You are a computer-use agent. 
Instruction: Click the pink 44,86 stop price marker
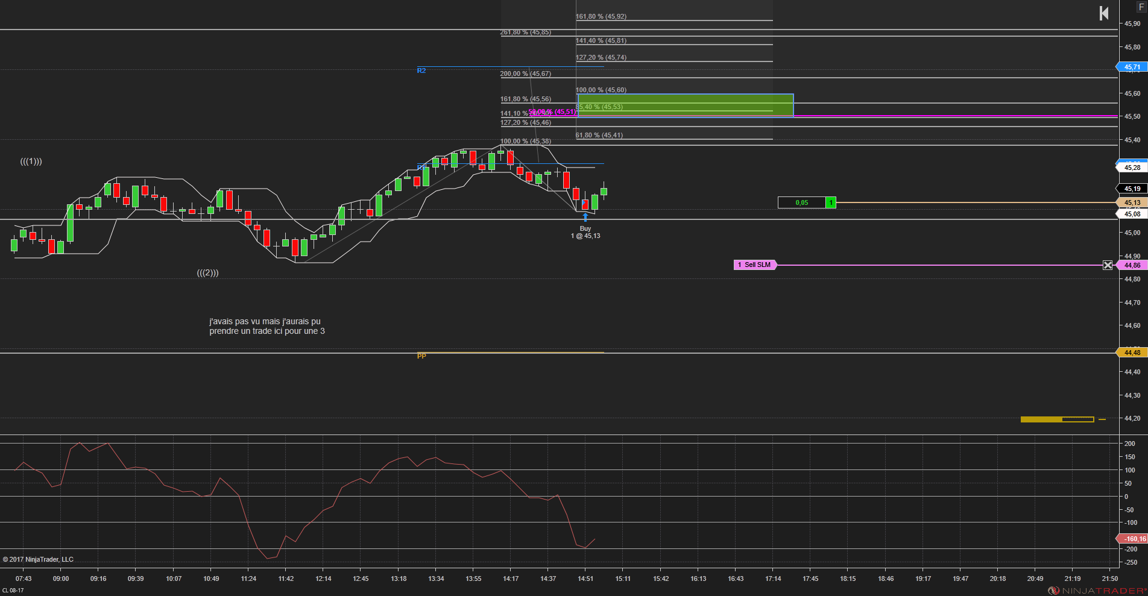1132,265
